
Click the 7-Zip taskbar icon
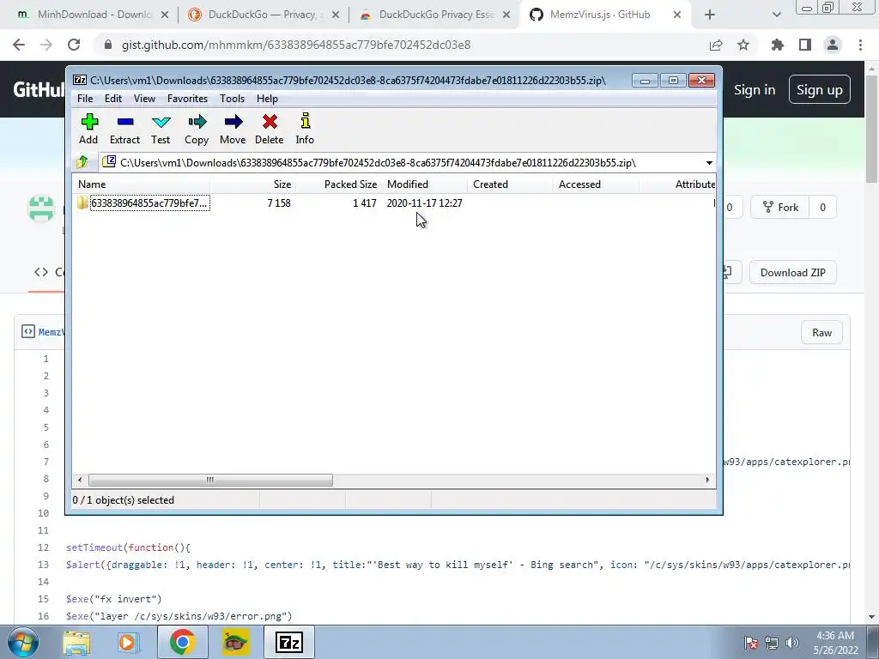click(x=289, y=642)
